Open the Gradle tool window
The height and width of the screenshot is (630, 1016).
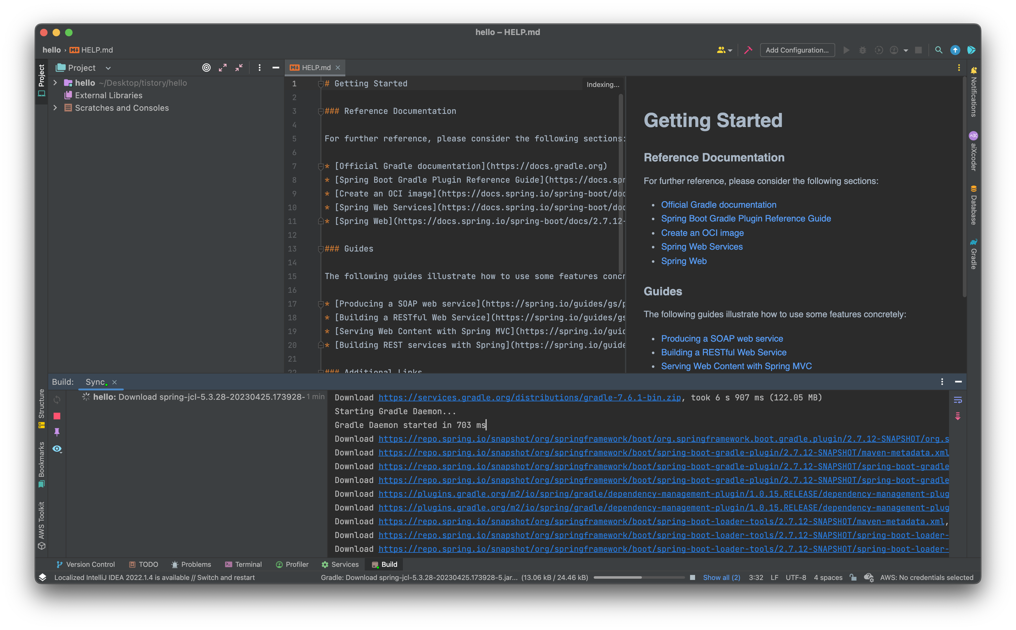coord(973,254)
